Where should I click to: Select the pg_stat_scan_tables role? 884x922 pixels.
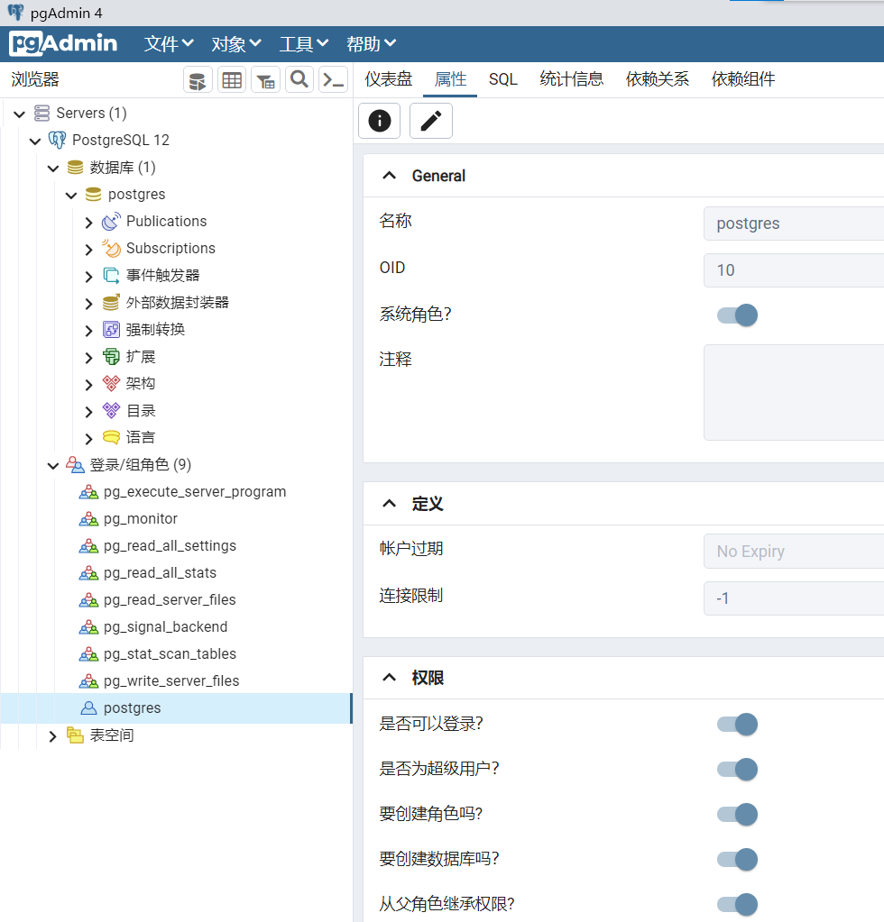pyautogui.click(x=170, y=654)
